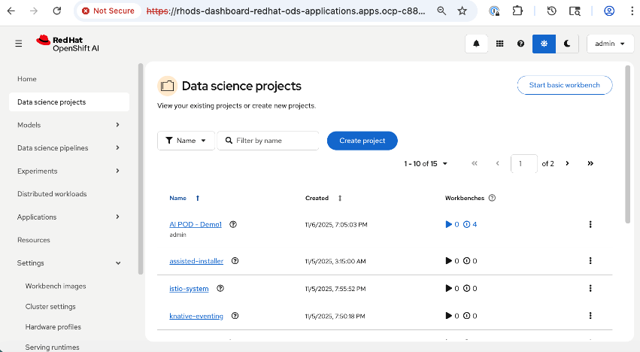Screen dimensions: 640x352
Task: Open the knative-eventing project link
Action: pyautogui.click(x=196, y=316)
